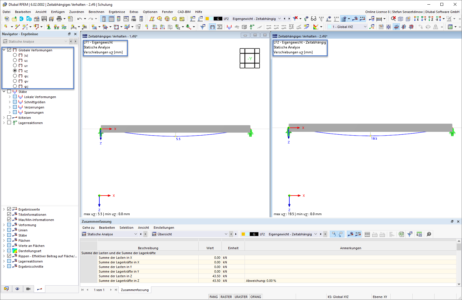
Task: Open the search/find icon with red X in toolbar
Action: (393, 19)
